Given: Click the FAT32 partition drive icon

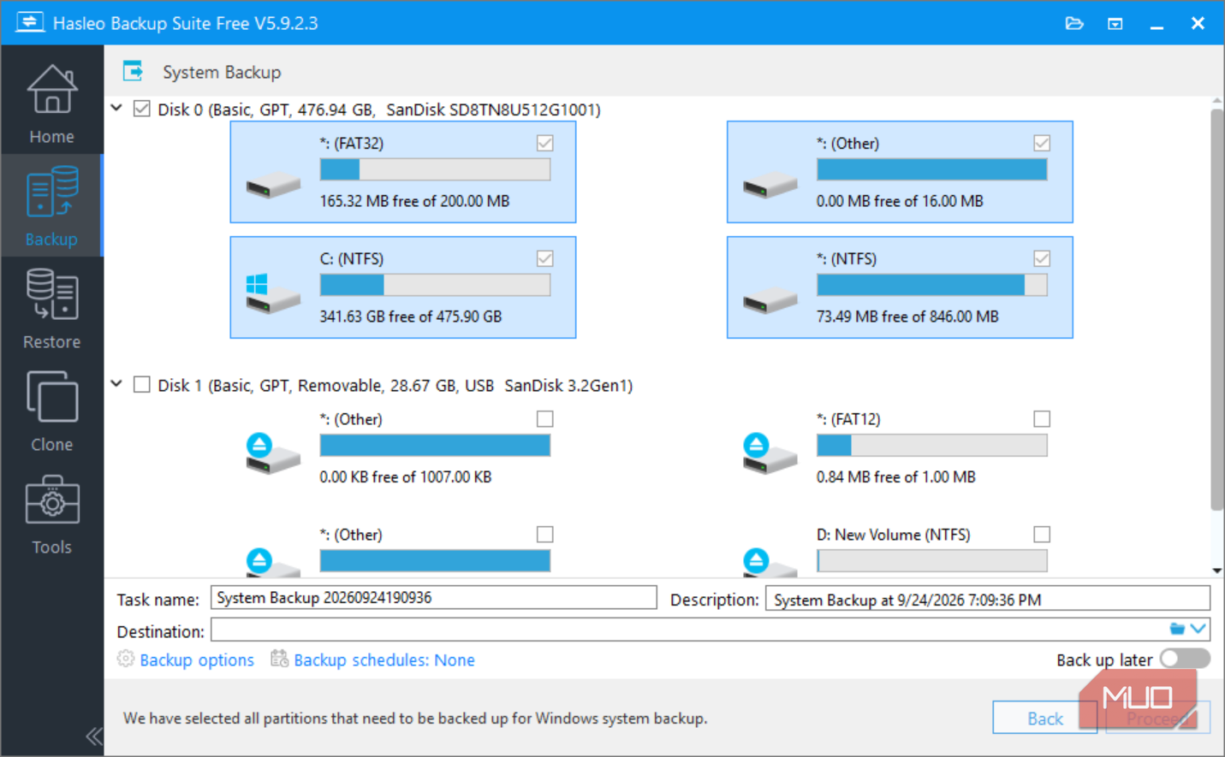Looking at the screenshot, I should (x=273, y=185).
